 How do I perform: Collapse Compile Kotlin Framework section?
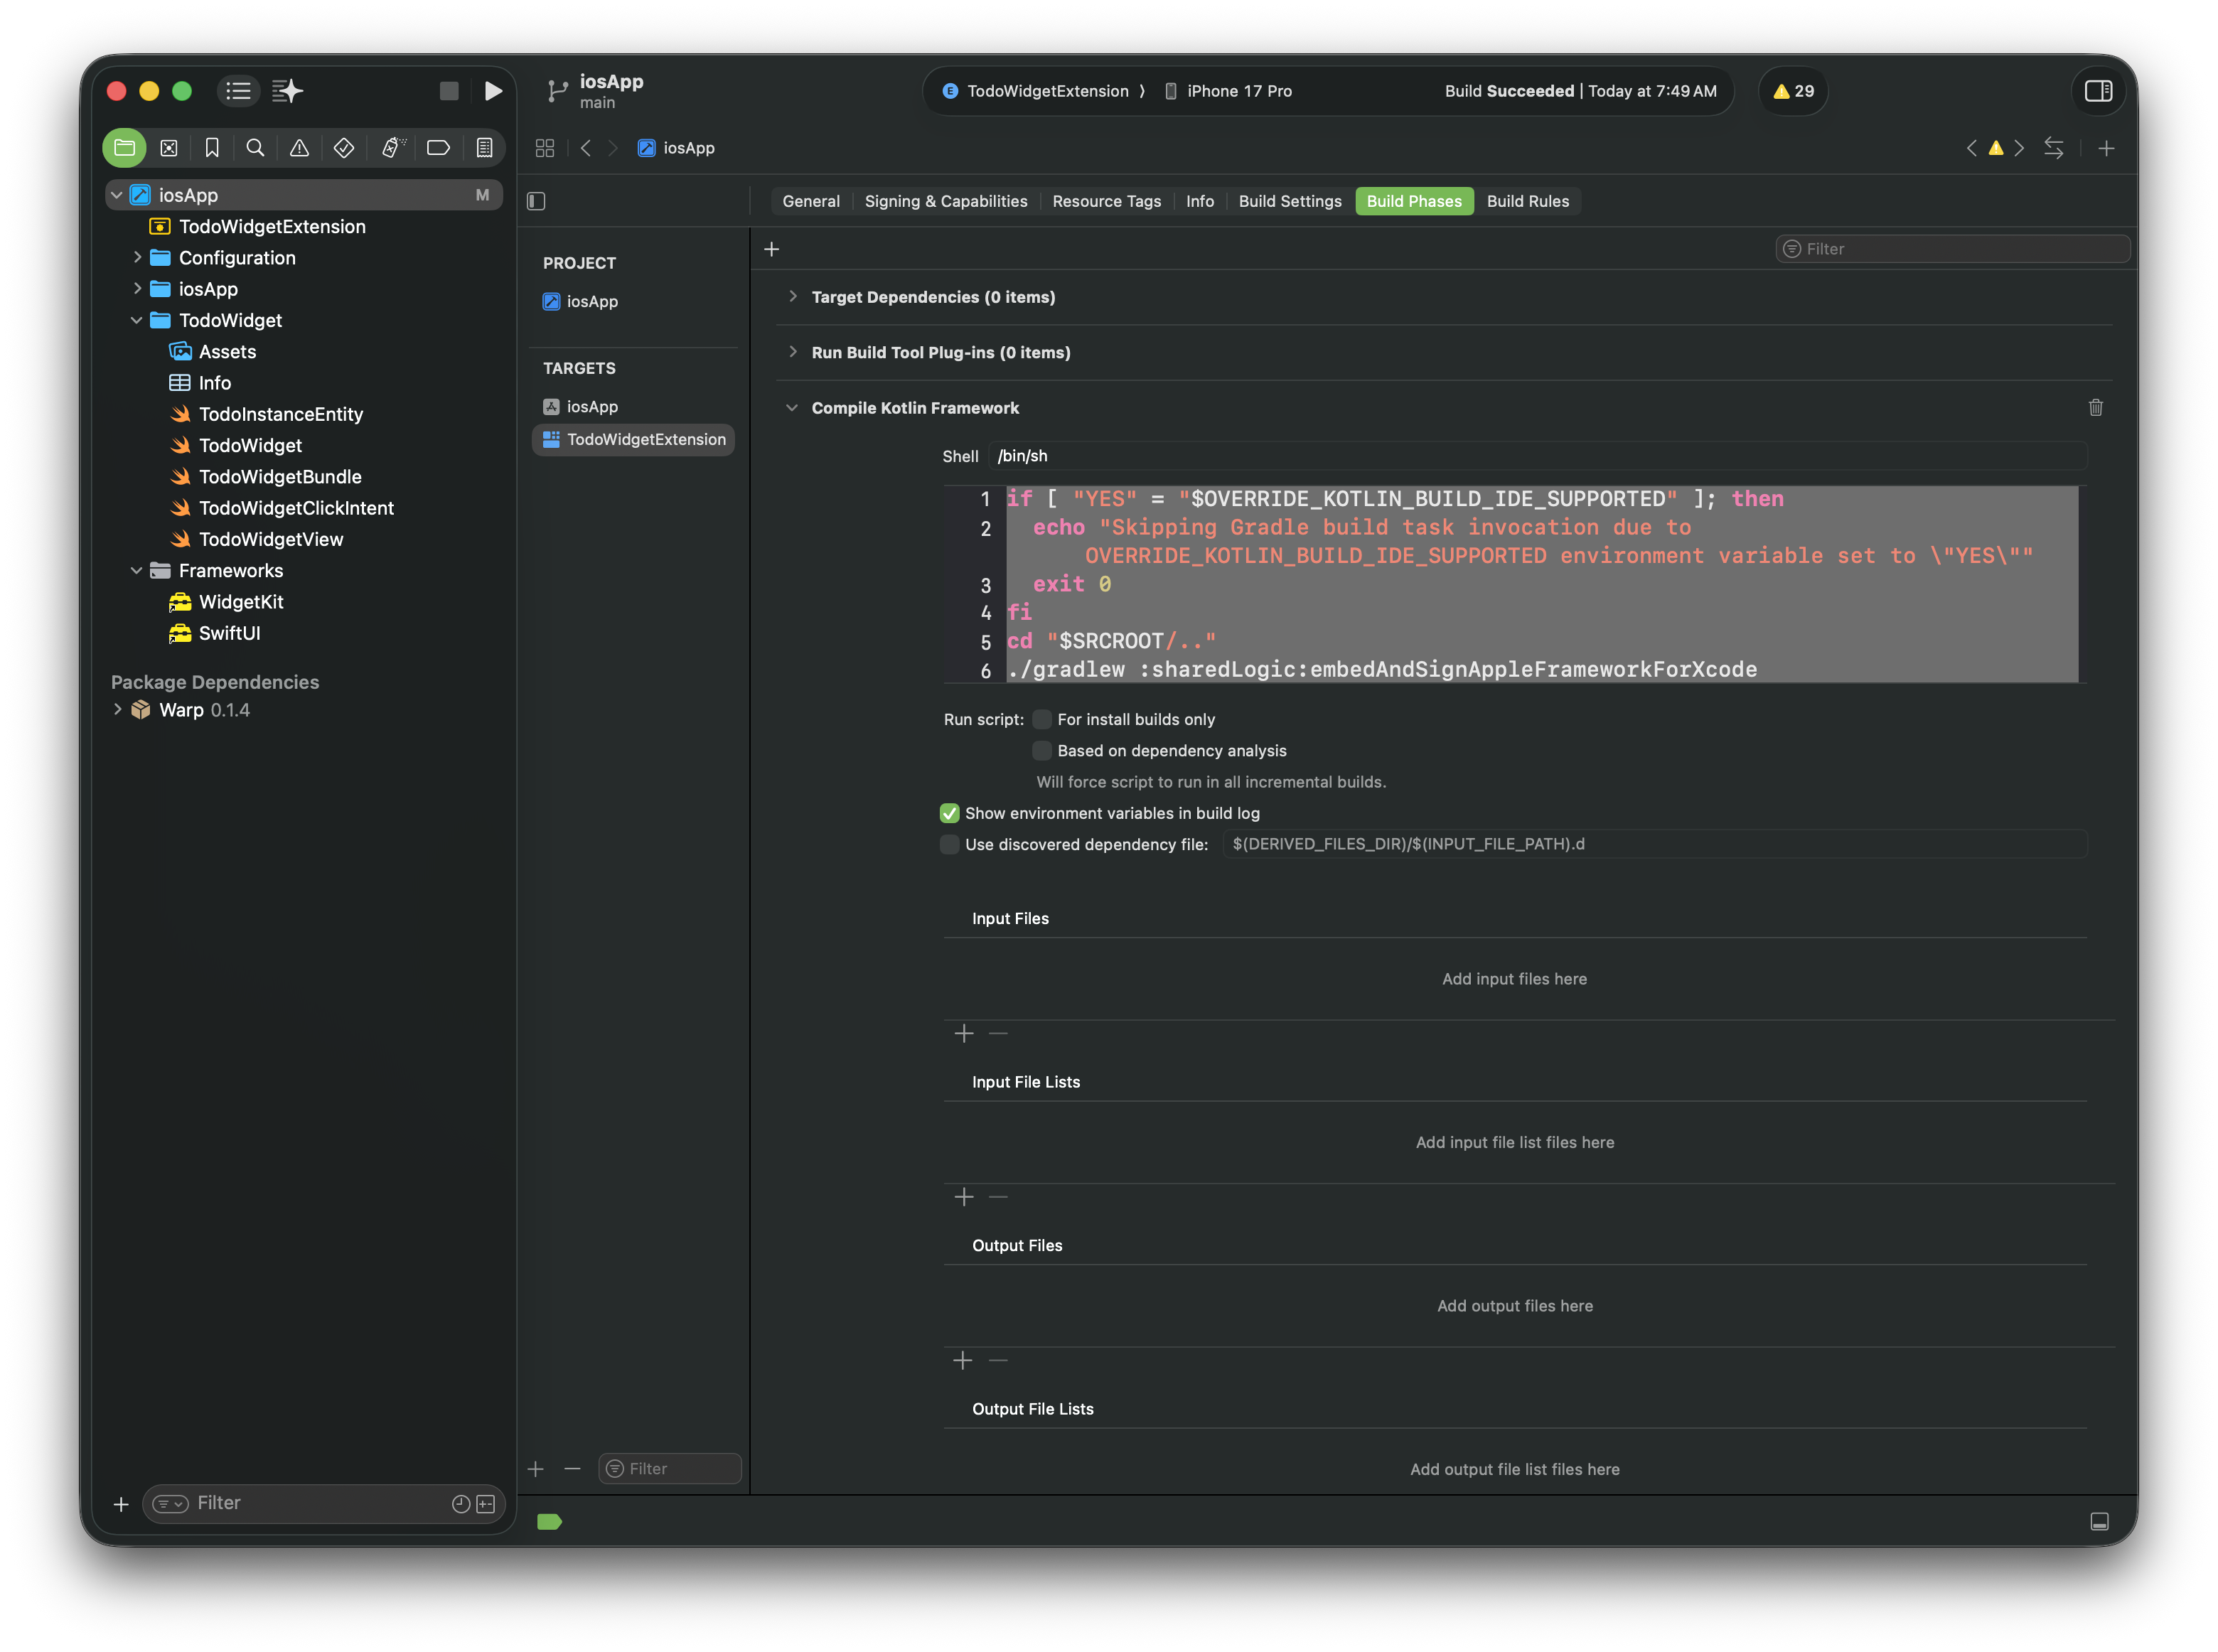792,407
